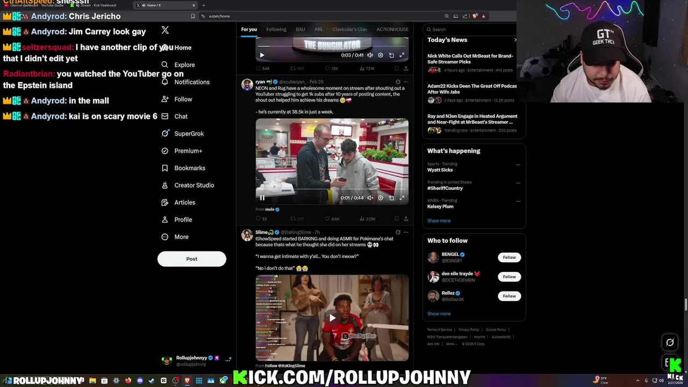Open the Clavicular's Clan tab

pos(349,29)
